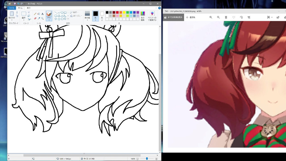Pick the orange color swatch

121,13
